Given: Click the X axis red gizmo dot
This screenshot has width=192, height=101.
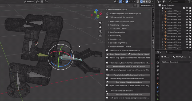Looking at the screenshot, I should click(x=101, y=14).
